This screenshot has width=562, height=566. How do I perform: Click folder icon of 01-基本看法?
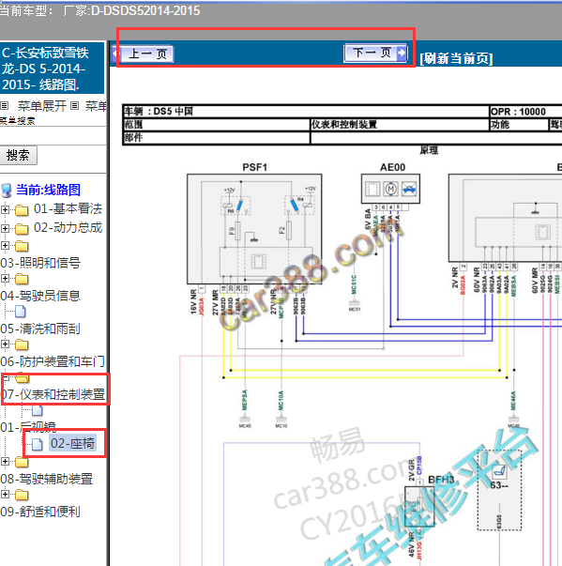pyautogui.click(x=22, y=209)
